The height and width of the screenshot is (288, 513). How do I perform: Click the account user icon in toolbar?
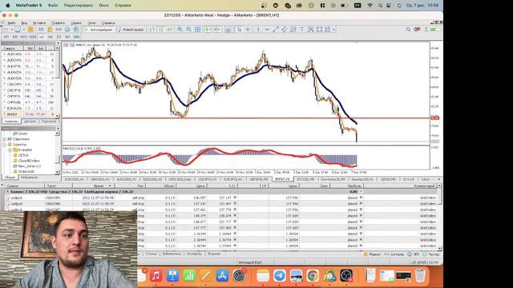(x=426, y=30)
